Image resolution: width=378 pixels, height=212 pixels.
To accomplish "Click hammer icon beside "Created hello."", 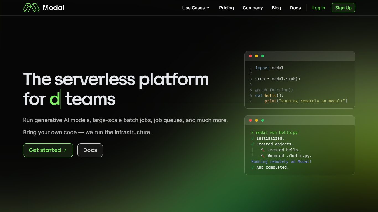I will [262, 150].
